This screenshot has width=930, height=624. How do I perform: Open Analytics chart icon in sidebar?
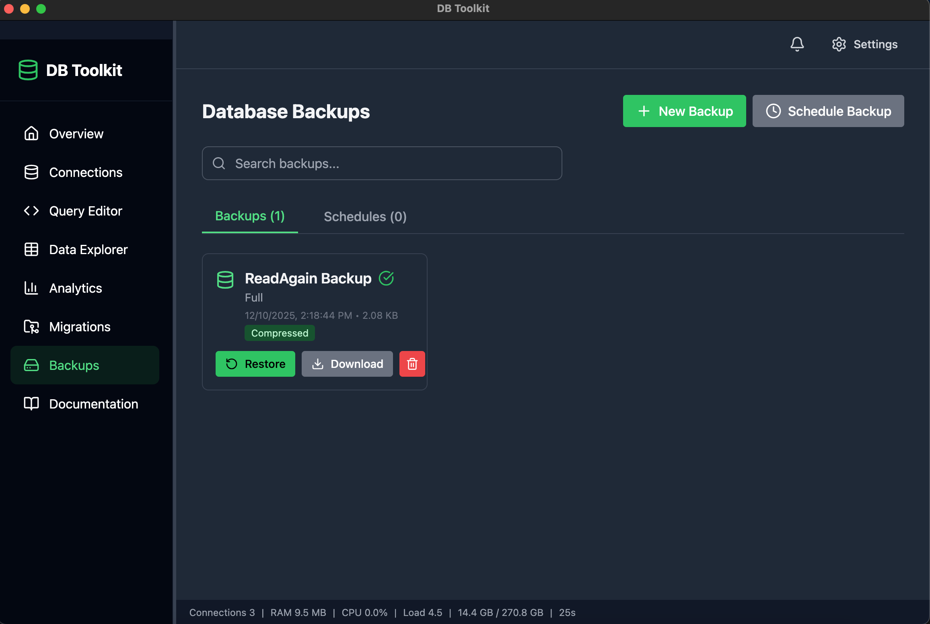coord(31,288)
